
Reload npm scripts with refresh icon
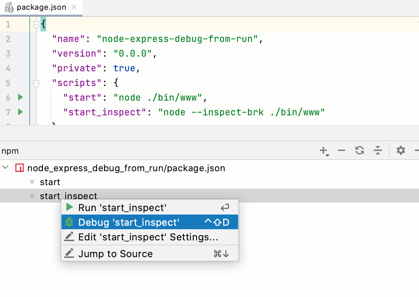pyautogui.click(x=360, y=151)
